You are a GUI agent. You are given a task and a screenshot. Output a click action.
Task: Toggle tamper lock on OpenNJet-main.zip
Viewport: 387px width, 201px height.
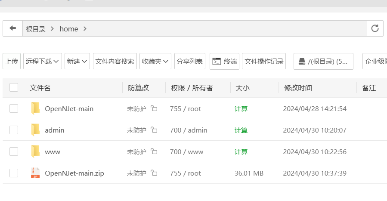coord(154,173)
